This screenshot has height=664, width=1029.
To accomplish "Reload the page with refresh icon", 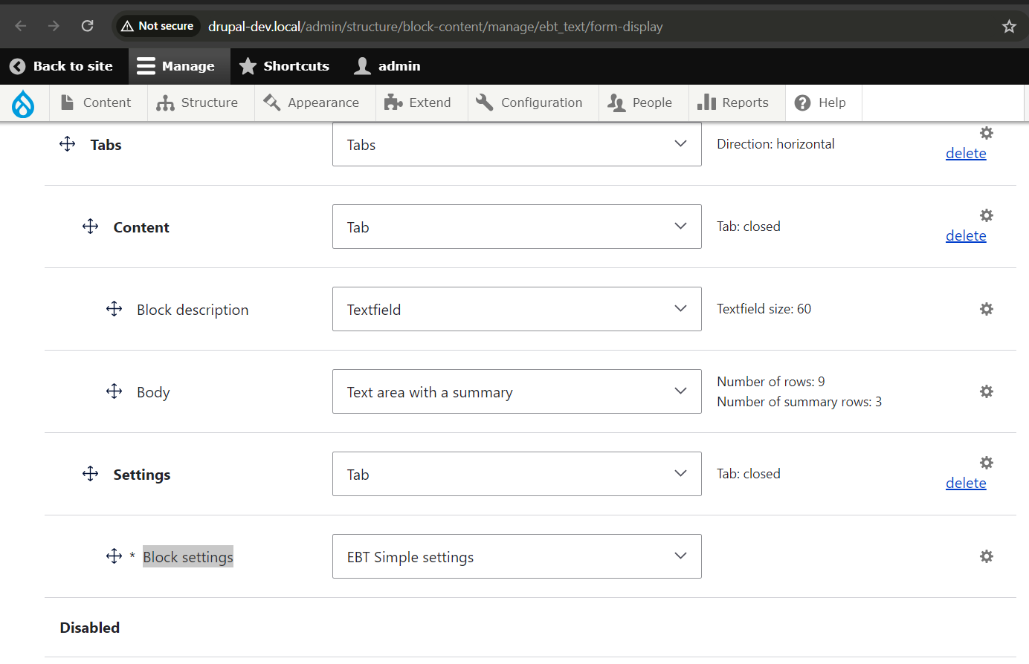I will click(87, 26).
